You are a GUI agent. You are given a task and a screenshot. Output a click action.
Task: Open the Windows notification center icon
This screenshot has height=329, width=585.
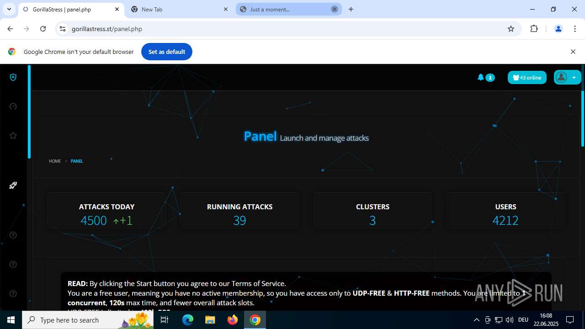(570, 320)
